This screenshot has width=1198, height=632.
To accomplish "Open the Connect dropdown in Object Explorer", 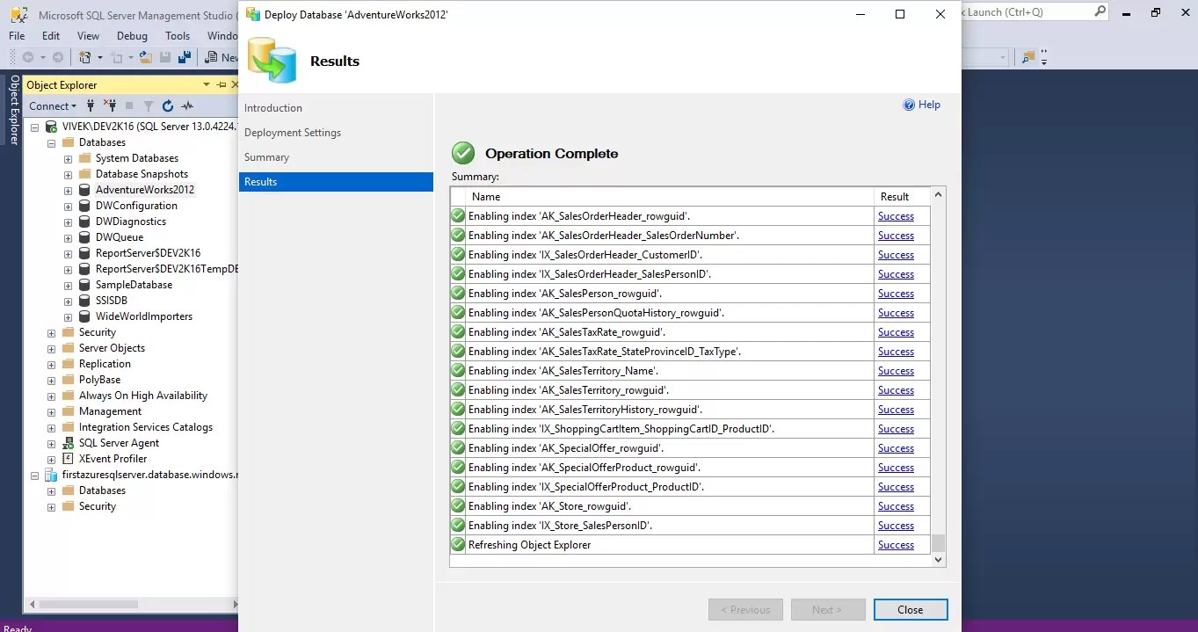I will pyautogui.click(x=53, y=105).
